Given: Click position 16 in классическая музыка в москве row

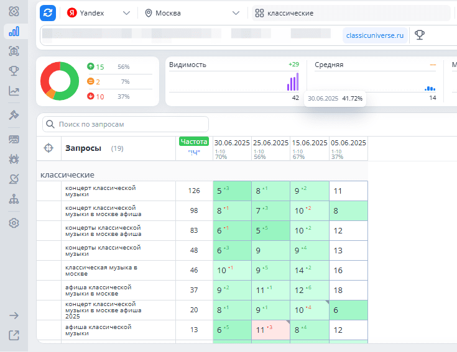Looking at the screenshot, I should point(349,270).
